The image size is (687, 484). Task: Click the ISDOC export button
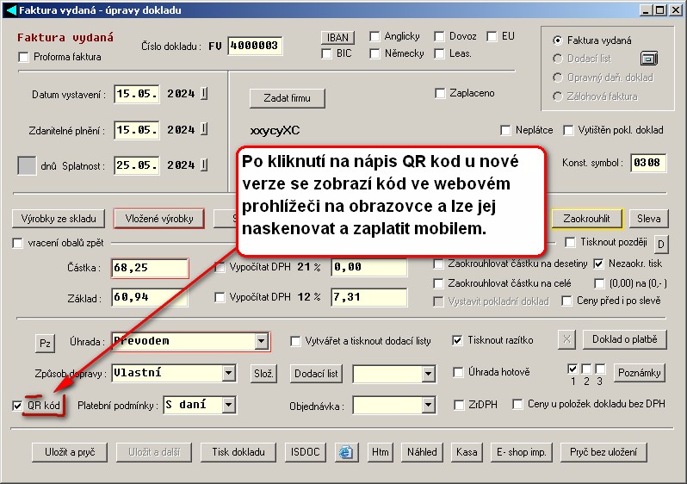tap(306, 451)
